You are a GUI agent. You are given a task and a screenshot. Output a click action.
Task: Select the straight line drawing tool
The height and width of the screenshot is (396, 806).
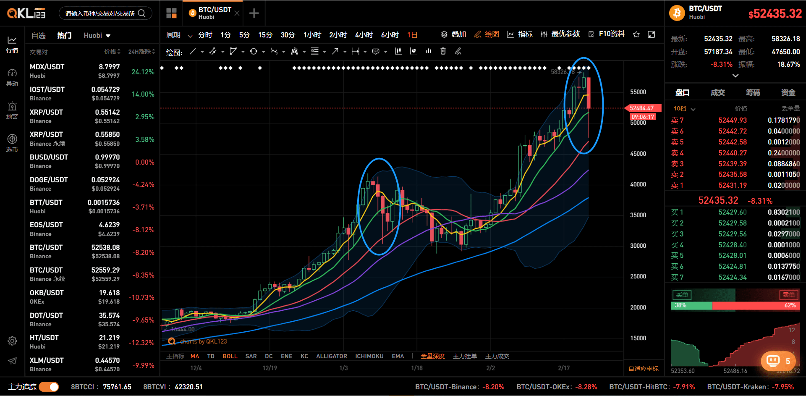tap(193, 51)
